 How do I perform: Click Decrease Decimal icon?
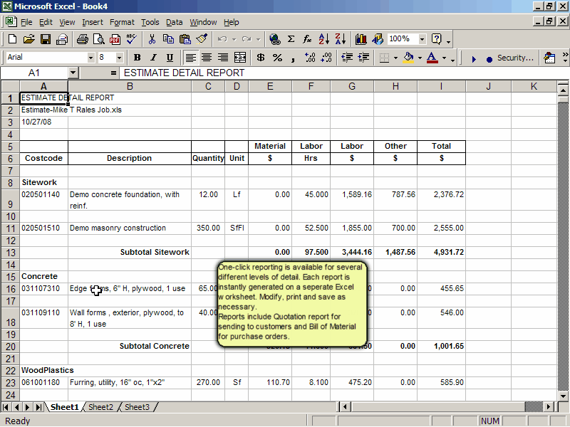pyautogui.click(x=326, y=58)
